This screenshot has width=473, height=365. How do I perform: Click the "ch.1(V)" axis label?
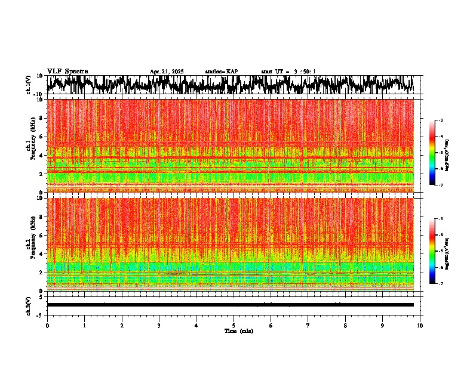click(x=29, y=85)
